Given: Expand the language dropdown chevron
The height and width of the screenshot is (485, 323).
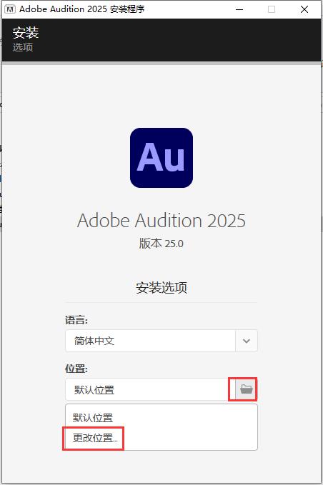Looking at the screenshot, I should [x=247, y=341].
